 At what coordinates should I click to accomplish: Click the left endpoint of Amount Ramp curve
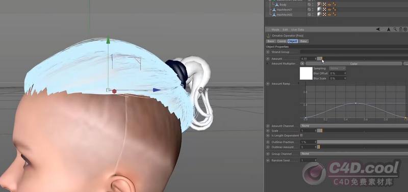[x=305, y=118]
